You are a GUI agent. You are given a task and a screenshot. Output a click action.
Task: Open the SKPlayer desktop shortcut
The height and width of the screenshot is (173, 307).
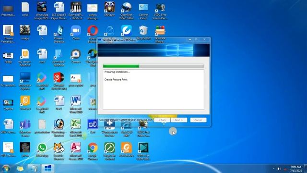(x=109, y=9)
